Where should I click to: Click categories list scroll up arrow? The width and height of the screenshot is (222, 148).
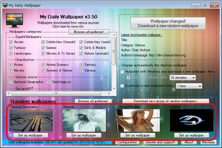[x=114, y=35]
